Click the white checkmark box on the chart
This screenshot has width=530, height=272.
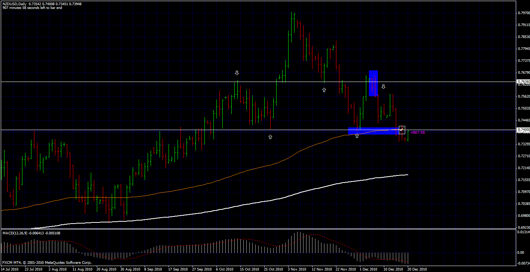(x=402, y=130)
